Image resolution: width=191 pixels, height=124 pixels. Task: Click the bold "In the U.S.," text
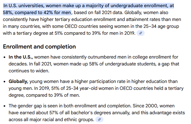(x=21, y=57)
